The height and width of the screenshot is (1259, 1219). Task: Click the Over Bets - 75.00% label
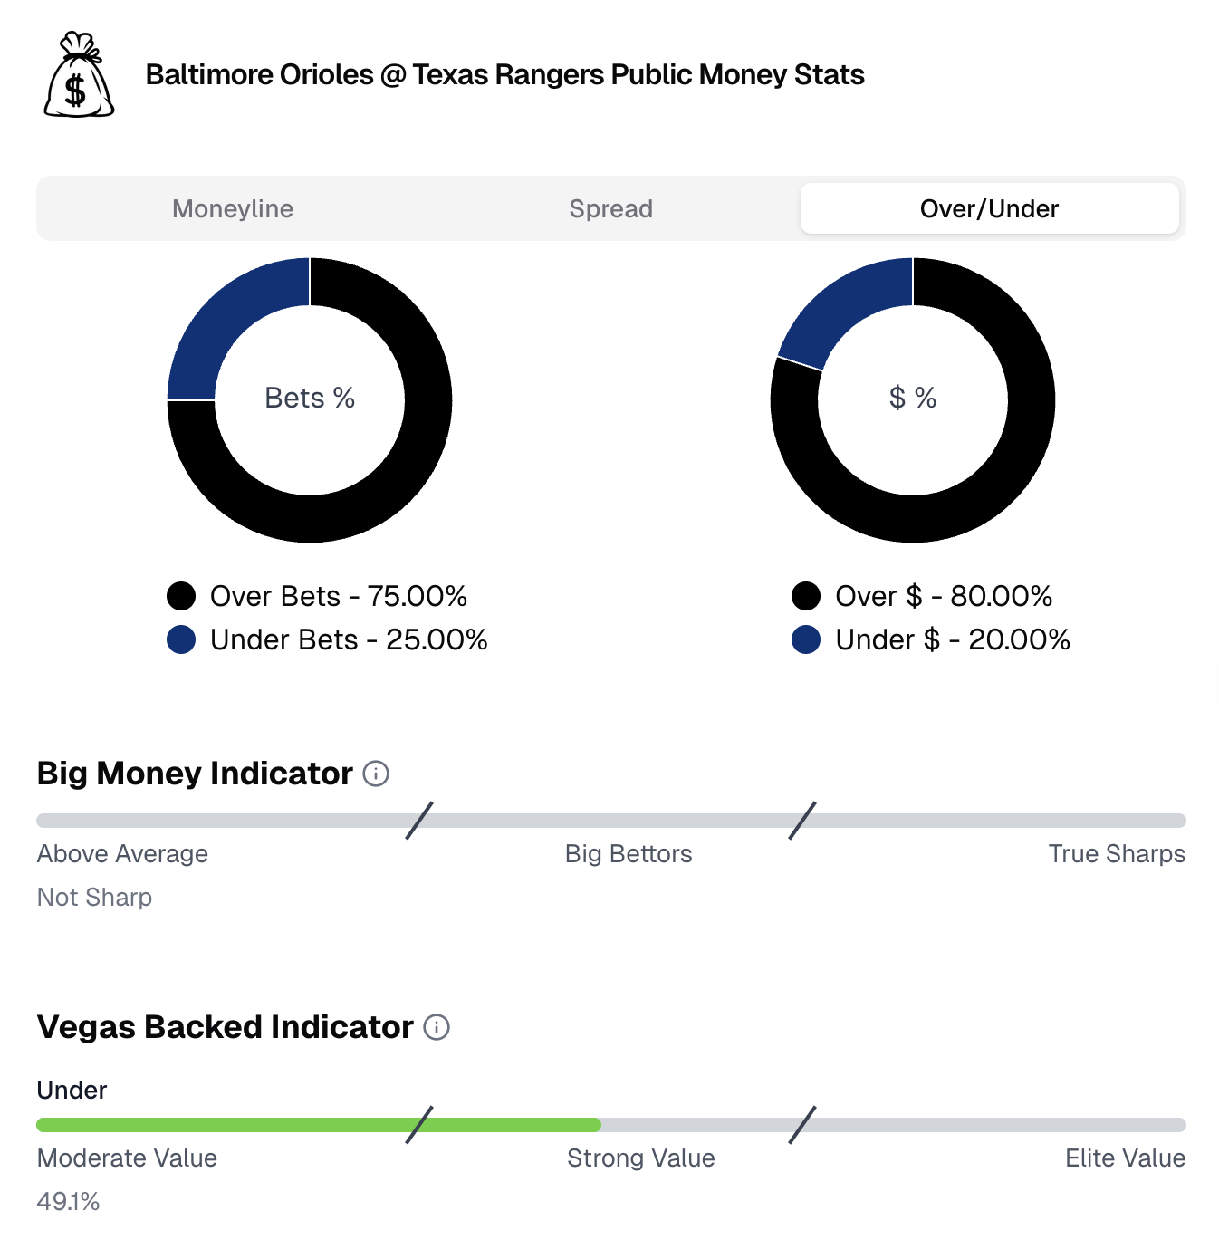coord(339,596)
